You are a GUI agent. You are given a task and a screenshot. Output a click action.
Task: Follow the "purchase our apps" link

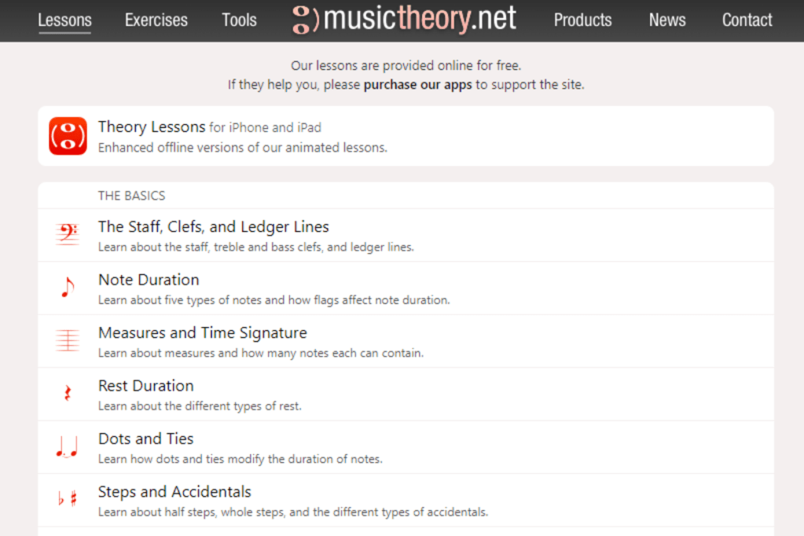coord(417,84)
